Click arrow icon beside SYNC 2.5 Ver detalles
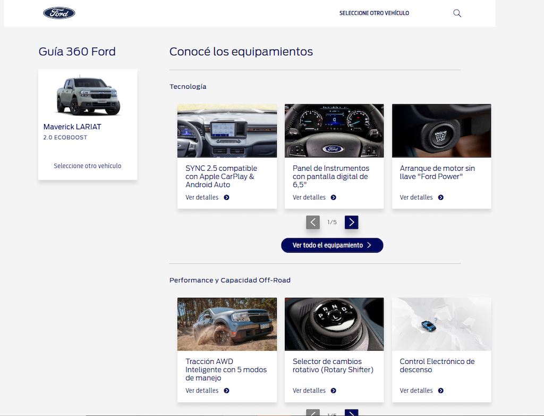This screenshot has width=544, height=416. point(226,197)
